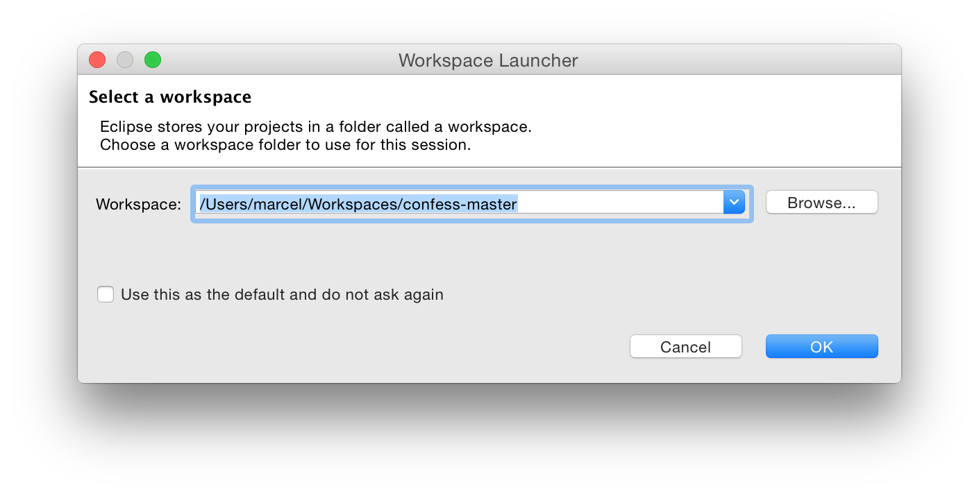Click the 'Select a workspace' heading
The height and width of the screenshot is (494, 979).
[170, 97]
